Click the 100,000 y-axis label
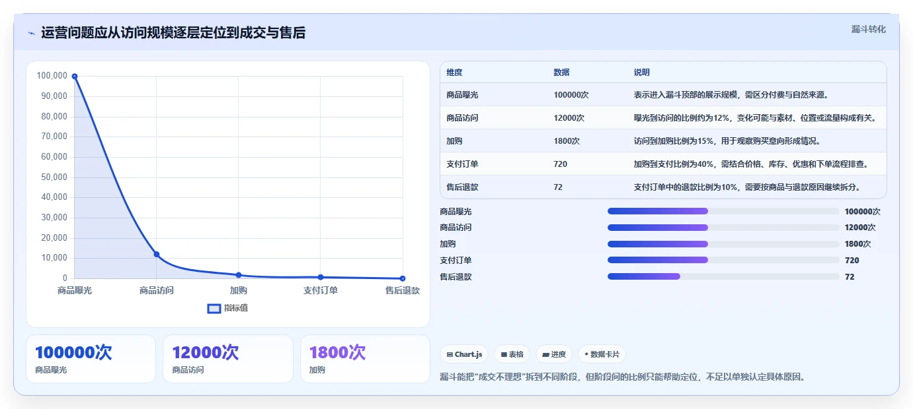The height and width of the screenshot is (409, 913). (52, 76)
